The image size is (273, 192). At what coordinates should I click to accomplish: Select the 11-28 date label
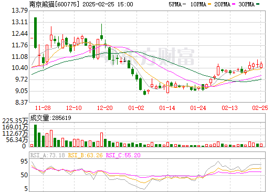coord(43,108)
